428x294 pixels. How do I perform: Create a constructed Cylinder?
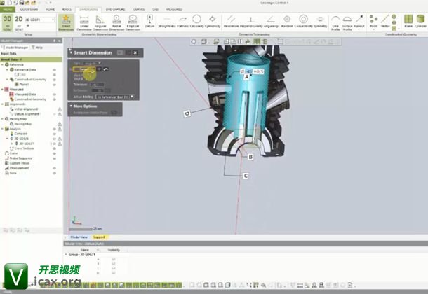click(x=420, y=21)
